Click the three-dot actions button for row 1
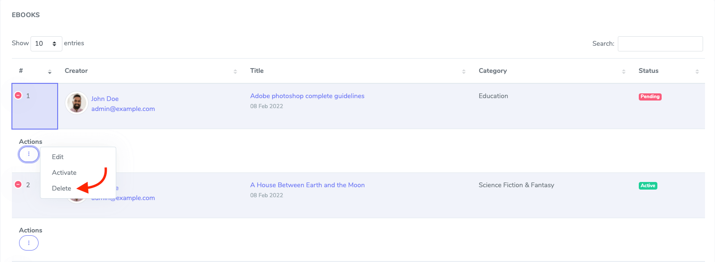Image resolution: width=715 pixels, height=262 pixels. (x=29, y=154)
